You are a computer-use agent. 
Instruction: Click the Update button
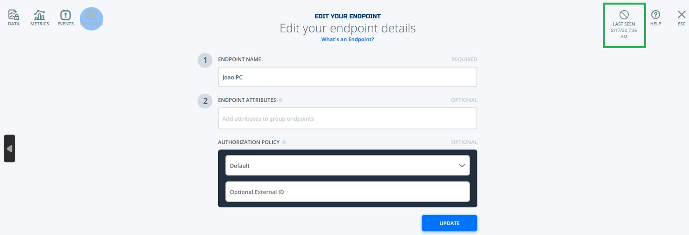pyautogui.click(x=450, y=223)
